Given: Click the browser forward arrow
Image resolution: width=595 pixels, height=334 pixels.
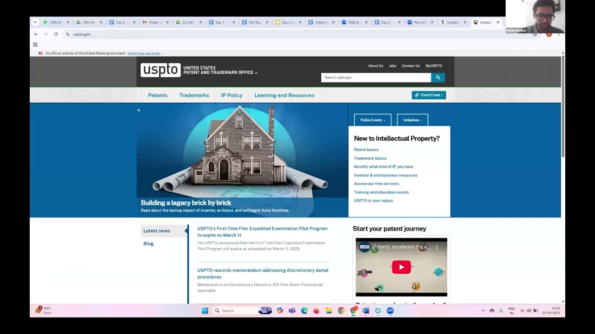Looking at the screenshot, I should tap(46, 34).
